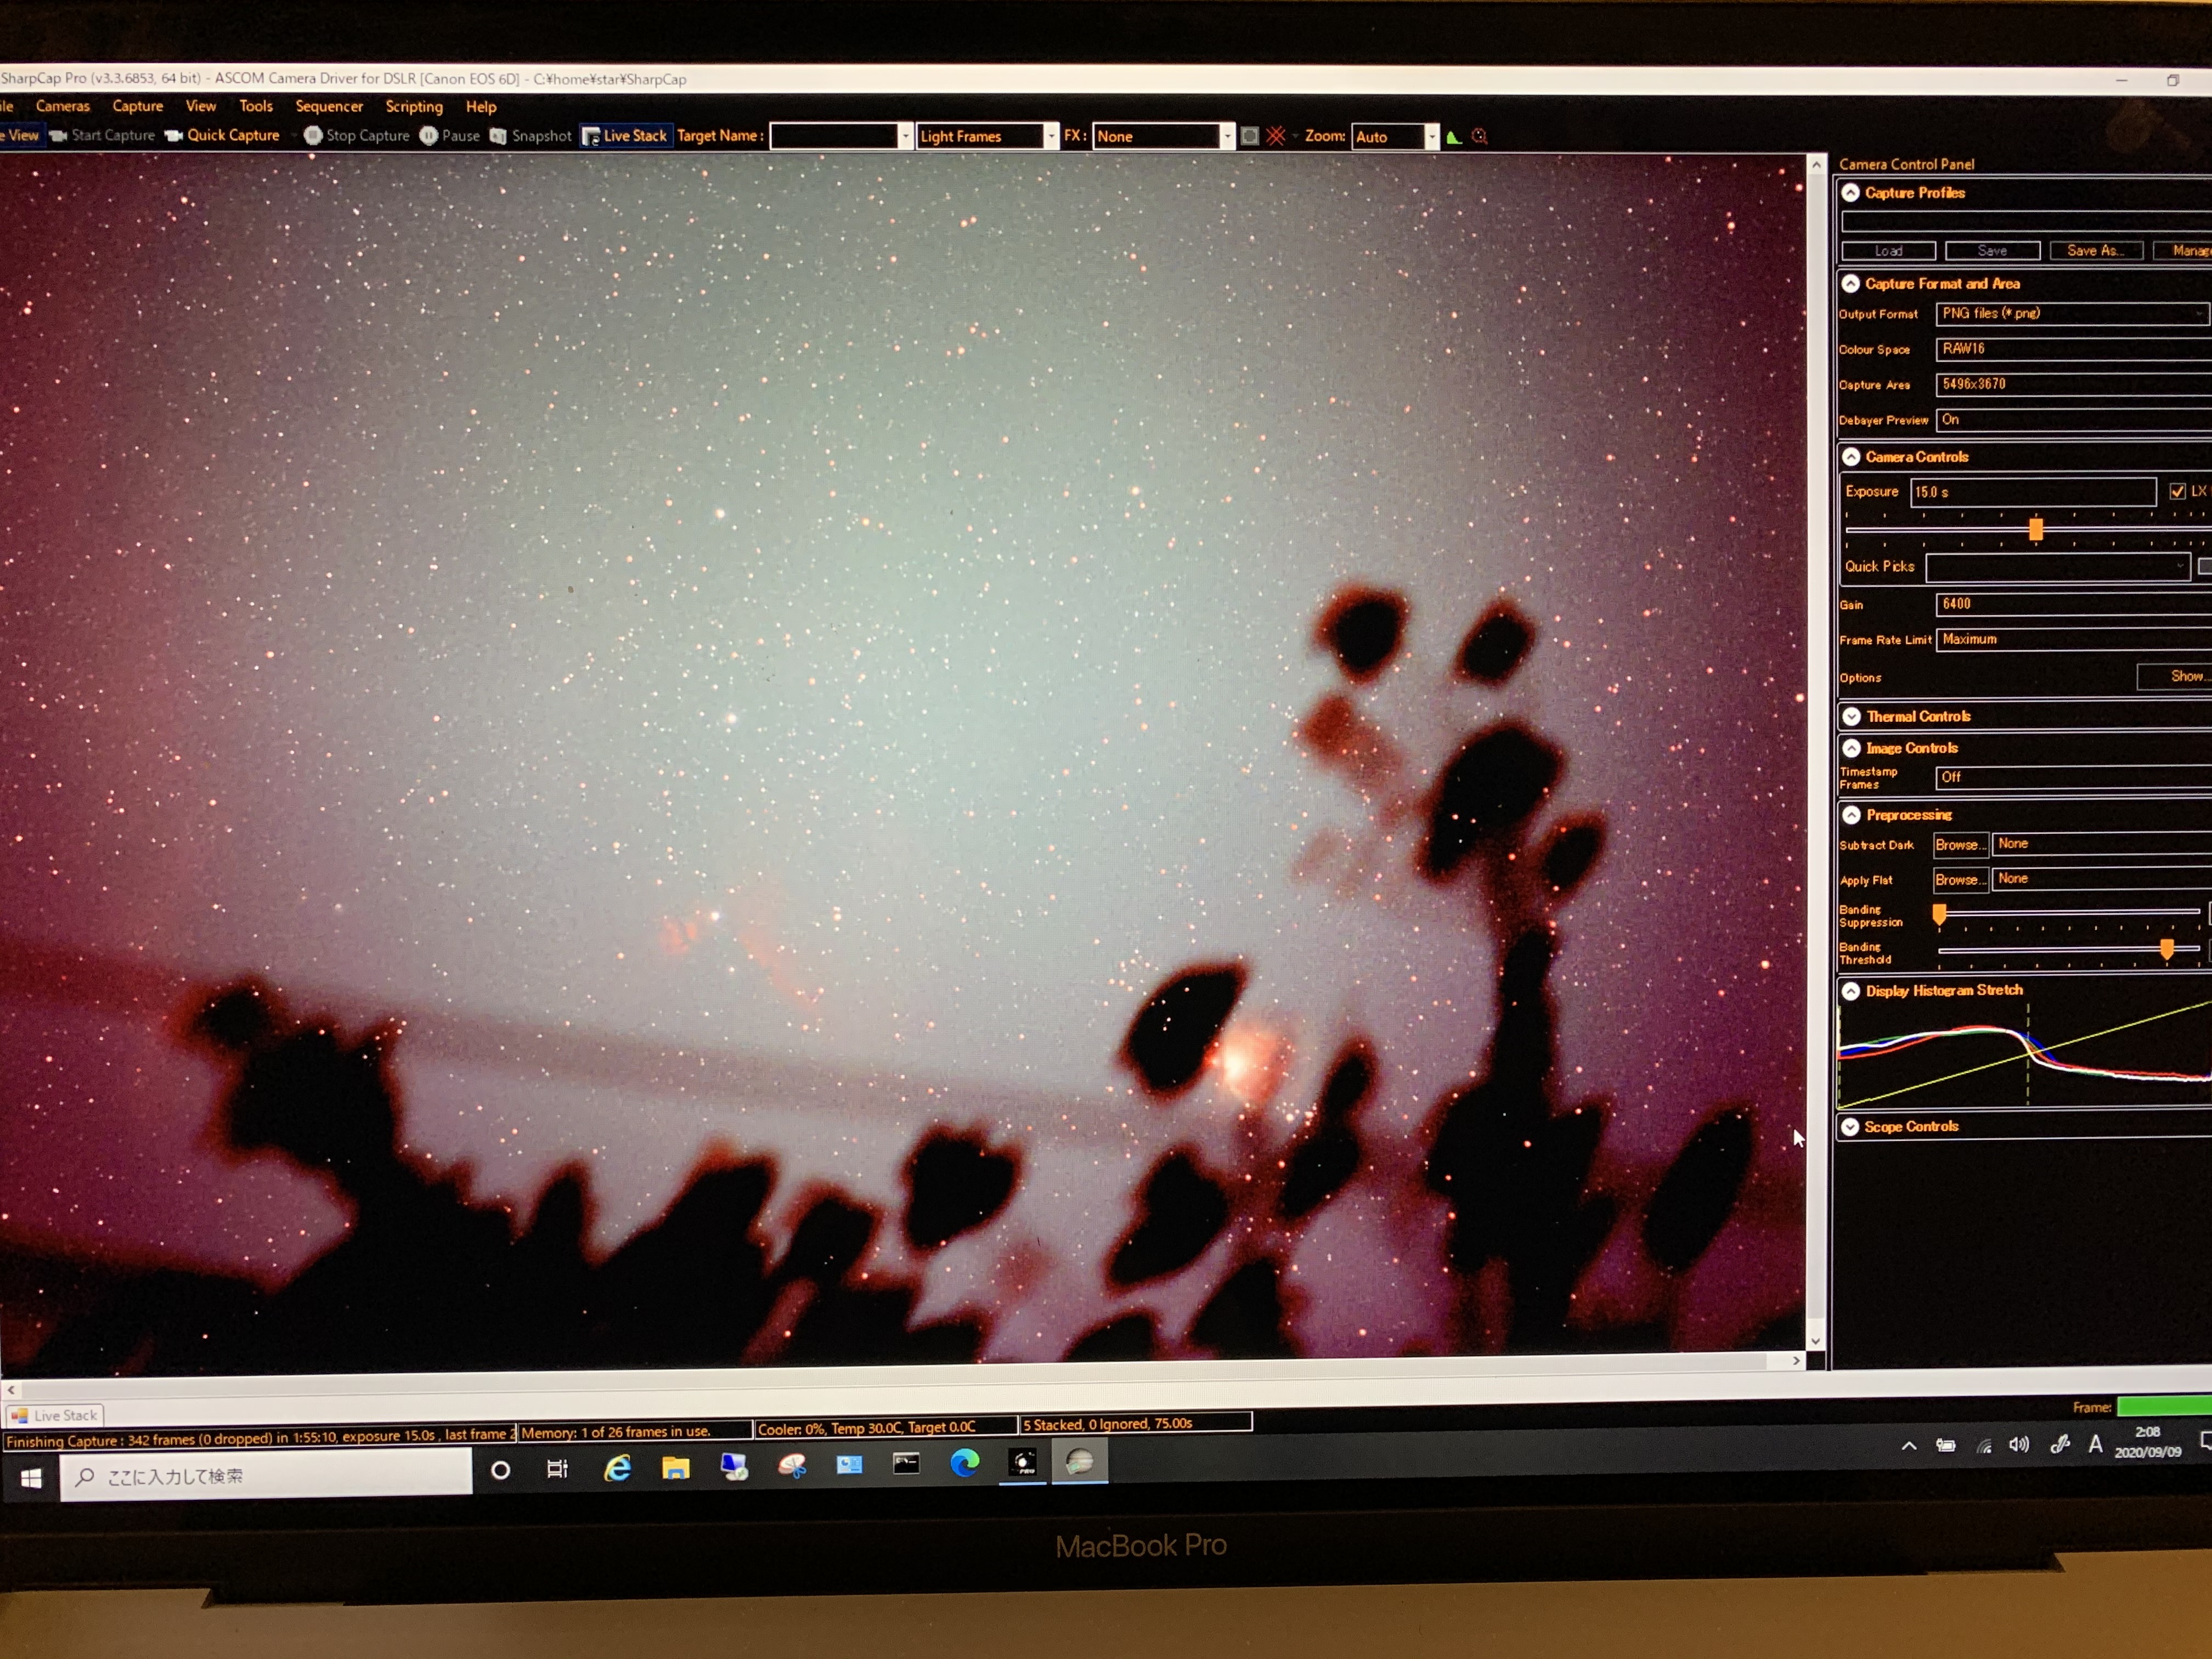Collapse the Camera Controls section
This screenshot has height=1659, width=2212.
pyautogui.click(x=1851, y=457)
